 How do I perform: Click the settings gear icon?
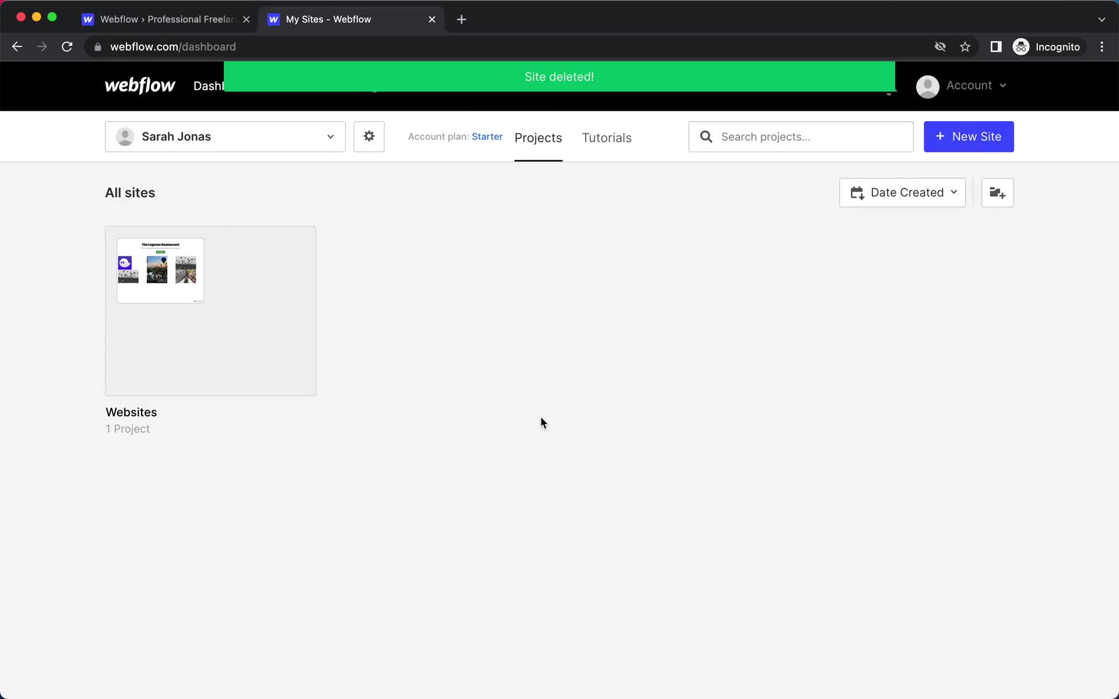tap(369, 136)
